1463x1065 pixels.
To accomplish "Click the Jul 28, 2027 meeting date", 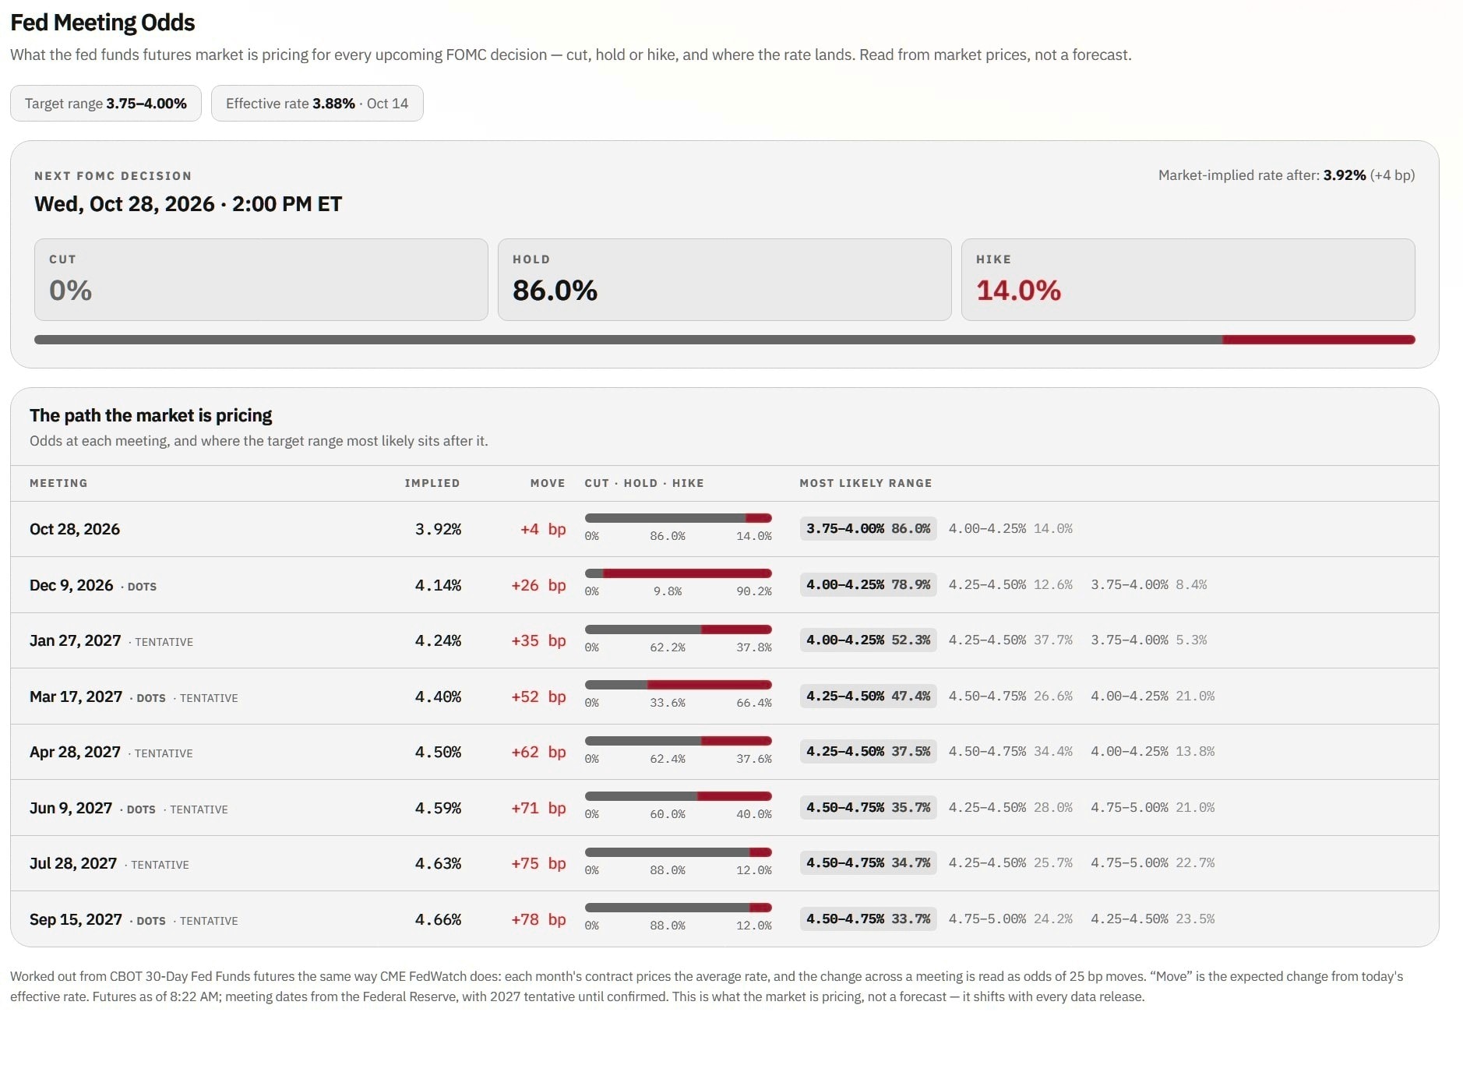I will tap(73, 863).
